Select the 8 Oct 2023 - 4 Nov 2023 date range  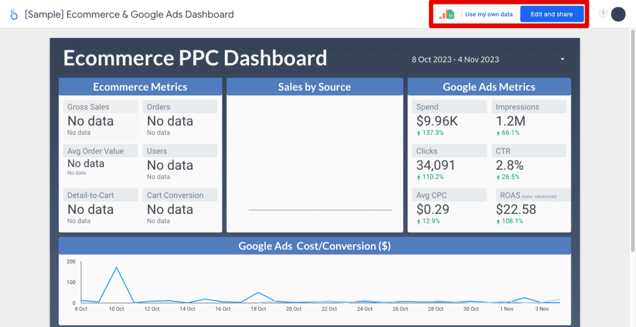pyautogui.click(x=455, y=60)
